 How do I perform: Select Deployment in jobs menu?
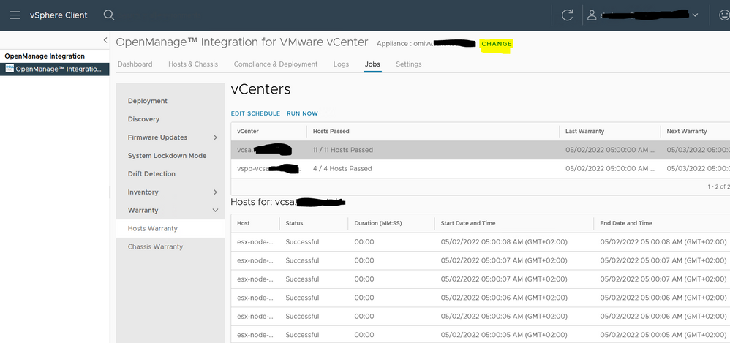148,101
